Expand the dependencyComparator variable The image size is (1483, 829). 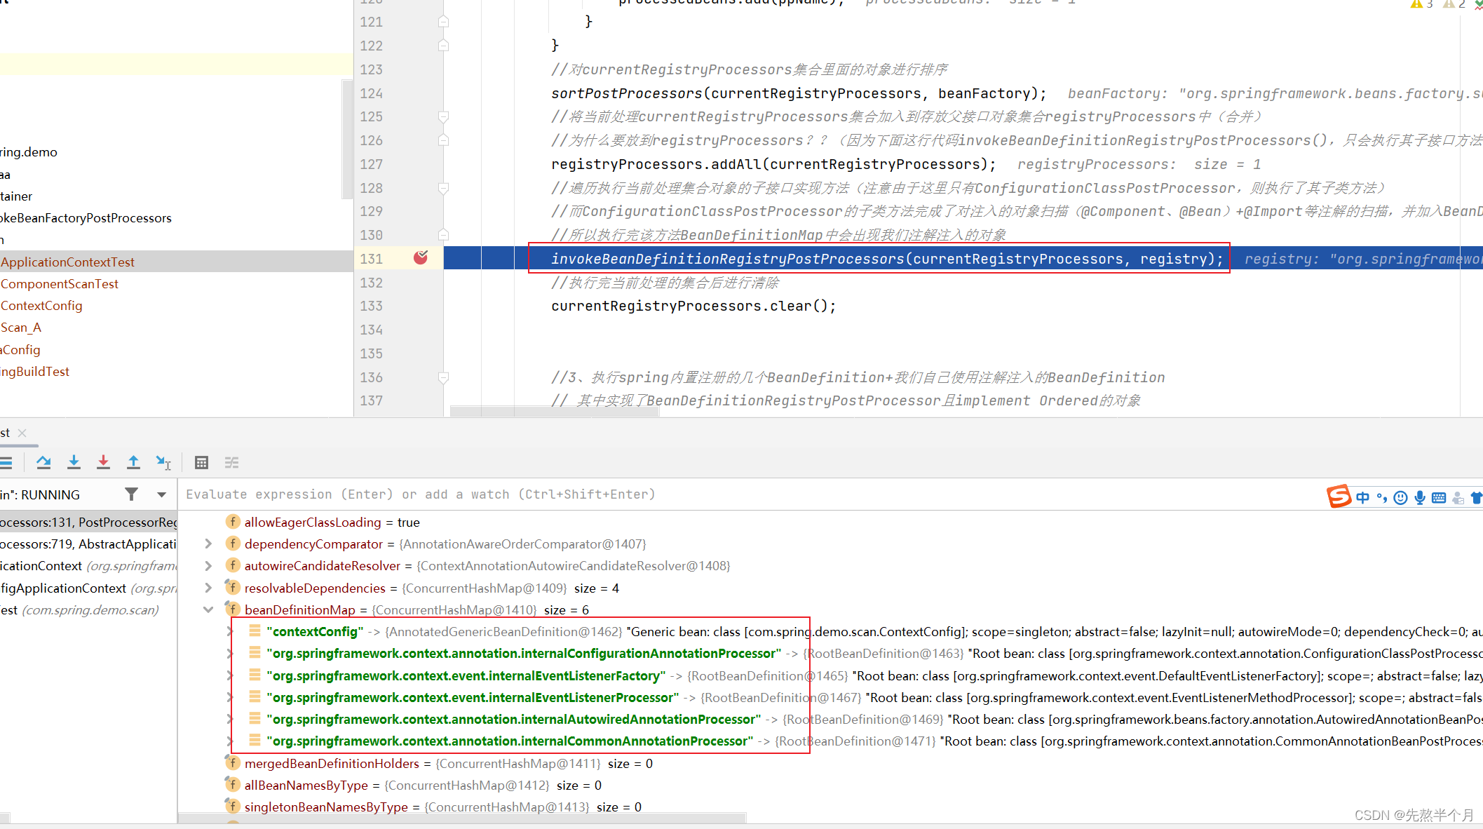coord(208,544)
